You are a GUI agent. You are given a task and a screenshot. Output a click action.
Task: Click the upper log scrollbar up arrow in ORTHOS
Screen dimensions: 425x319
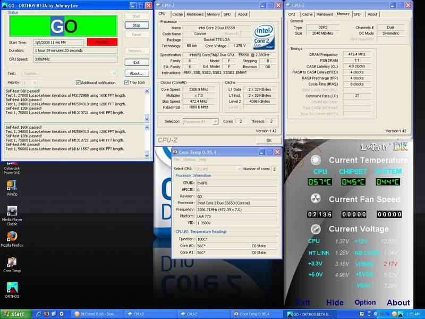pos(147,91)
